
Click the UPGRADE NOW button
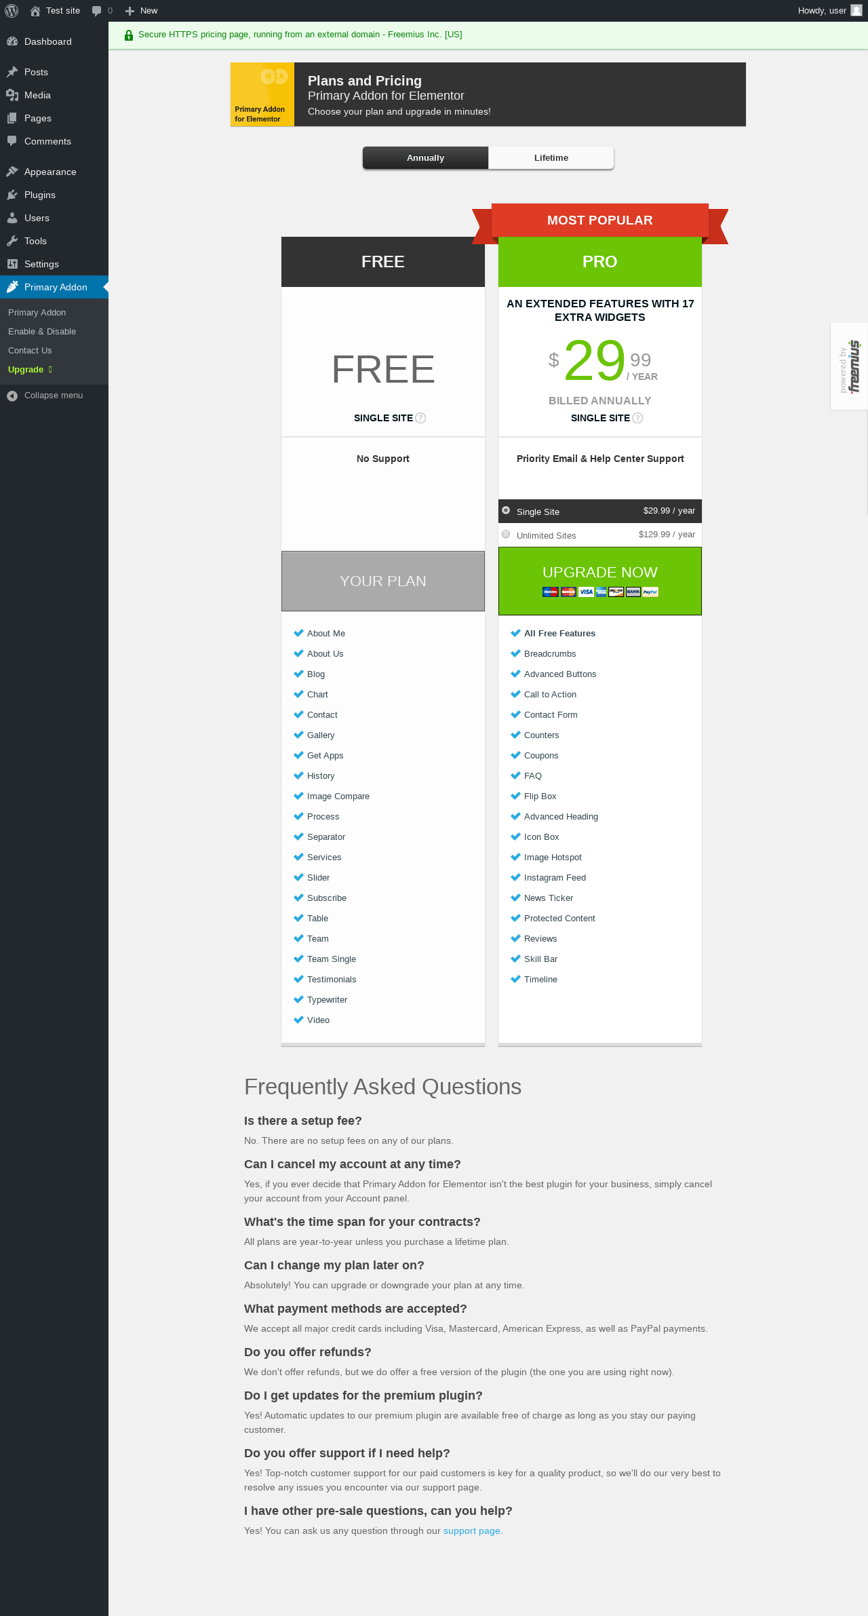click(x=600, y=581)
